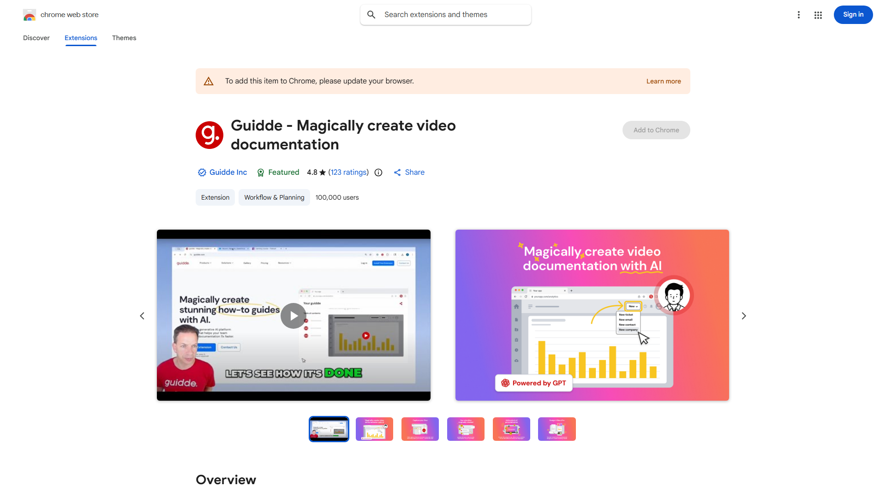This screenshot has height=498, width=886.
Task: Click the Workflow & Planning category chip
Action: coord(274,197)
